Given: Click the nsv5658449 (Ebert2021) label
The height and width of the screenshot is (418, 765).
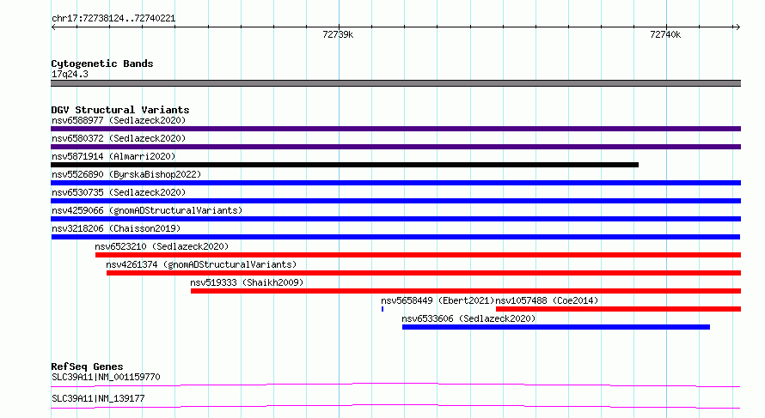Looking at the screenshot, I should (x=438, y=300).
